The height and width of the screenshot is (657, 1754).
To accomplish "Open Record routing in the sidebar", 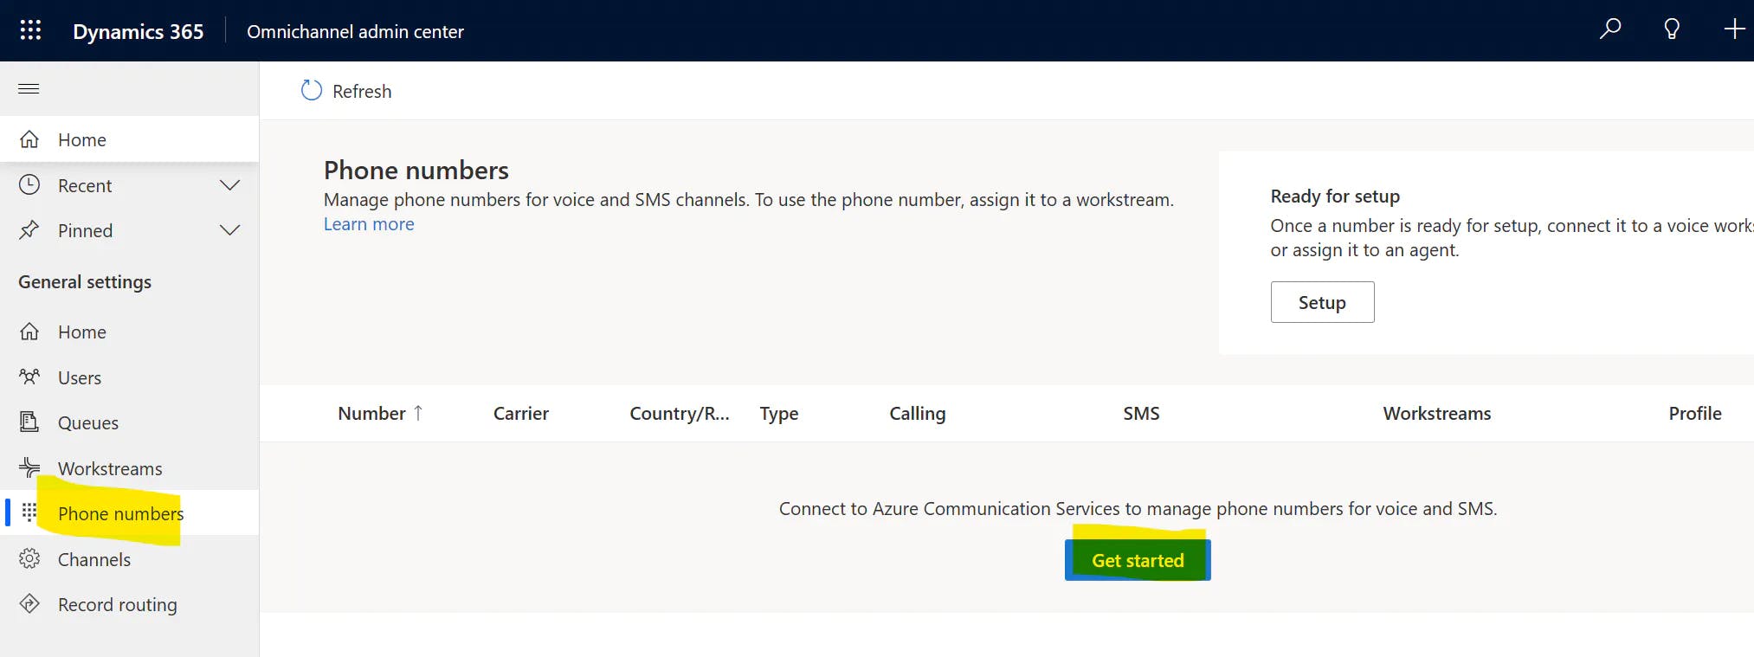I will click(x=130, y=604).
